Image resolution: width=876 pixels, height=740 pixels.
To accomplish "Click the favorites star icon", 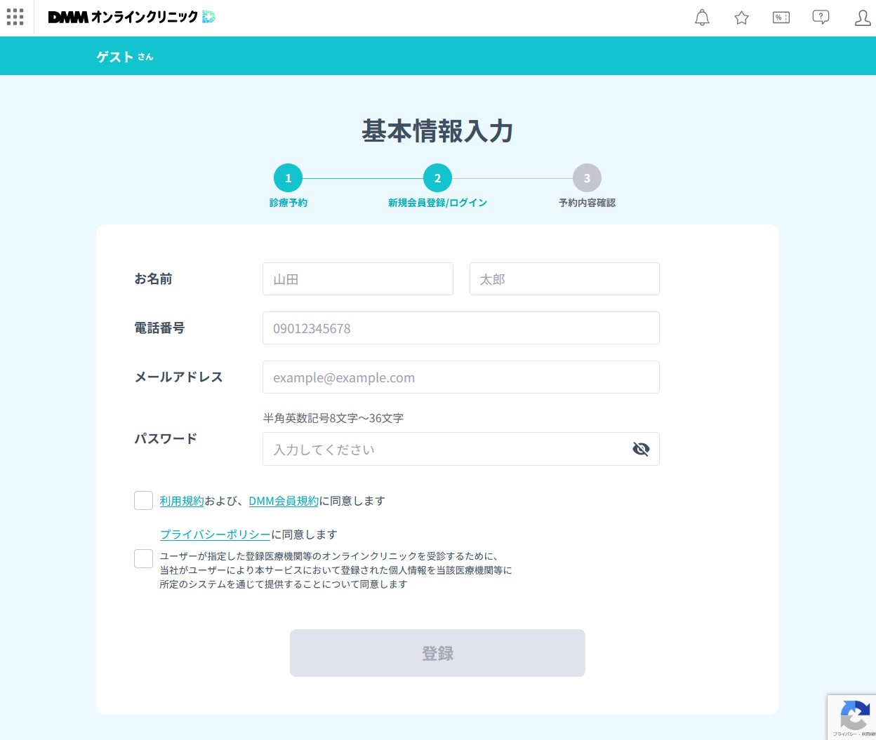I will coord(741,18).
